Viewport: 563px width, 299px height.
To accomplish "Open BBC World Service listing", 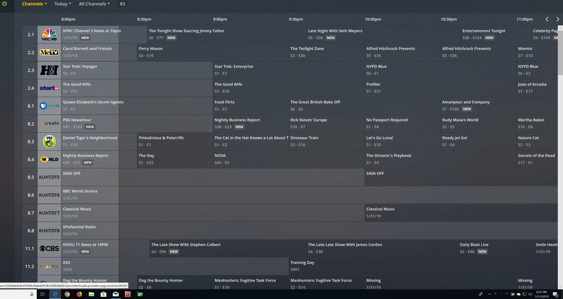I will click(309, 195).
